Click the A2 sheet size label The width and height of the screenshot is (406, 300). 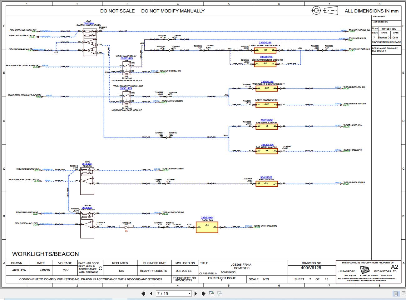394,267
